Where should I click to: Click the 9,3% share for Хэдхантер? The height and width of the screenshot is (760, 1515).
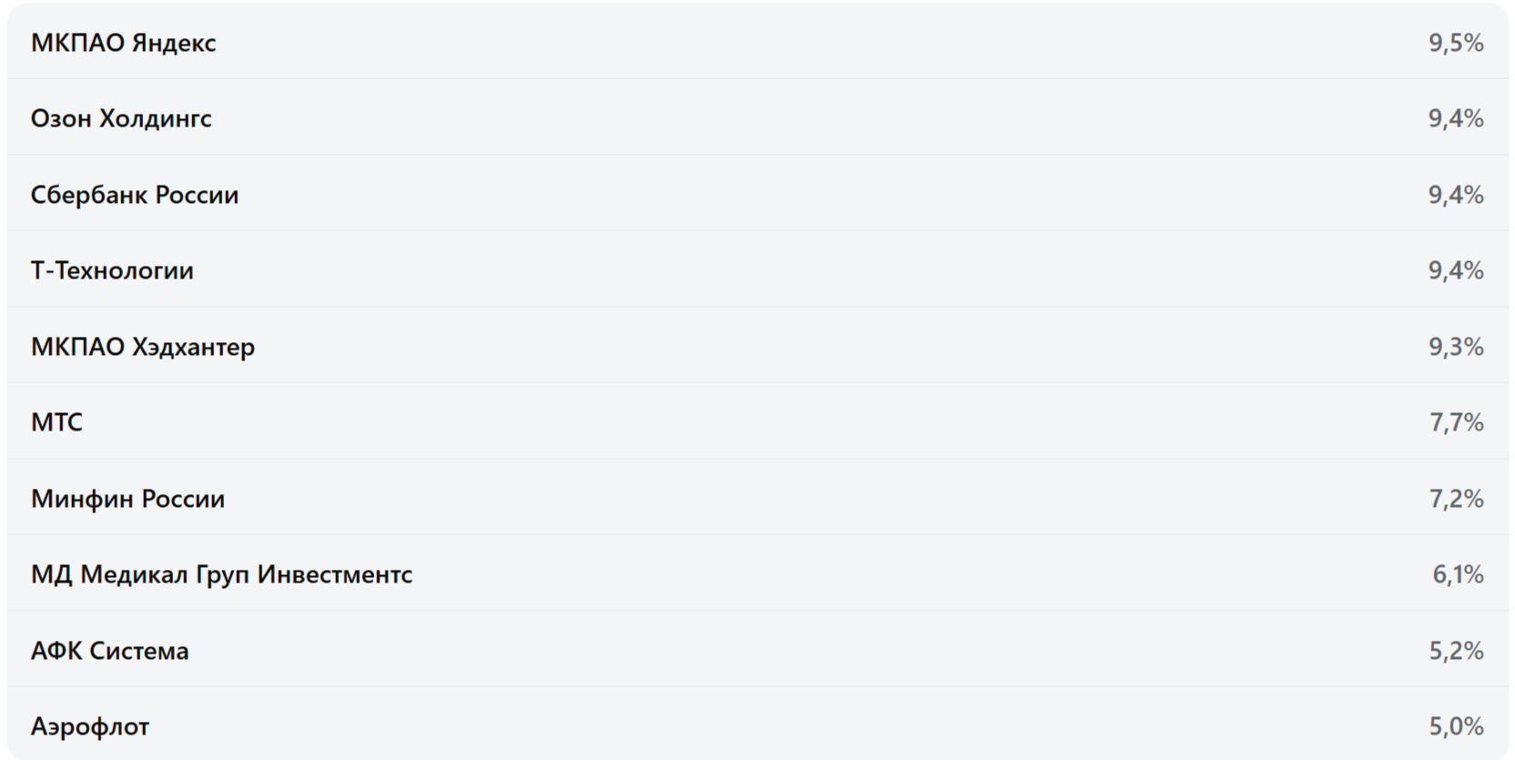pos(1455,347)
